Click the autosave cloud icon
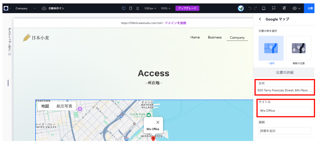317x144 pixels. pyautogui.click(x=44, y=9)
